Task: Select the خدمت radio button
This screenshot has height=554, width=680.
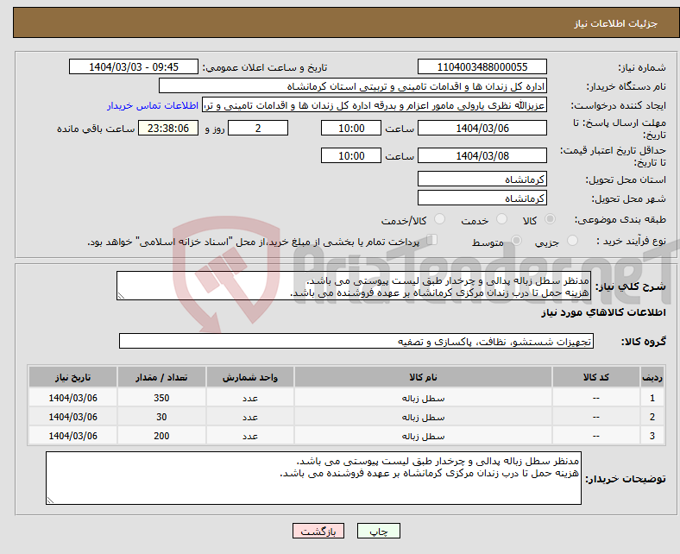Action: pos(501,219)
